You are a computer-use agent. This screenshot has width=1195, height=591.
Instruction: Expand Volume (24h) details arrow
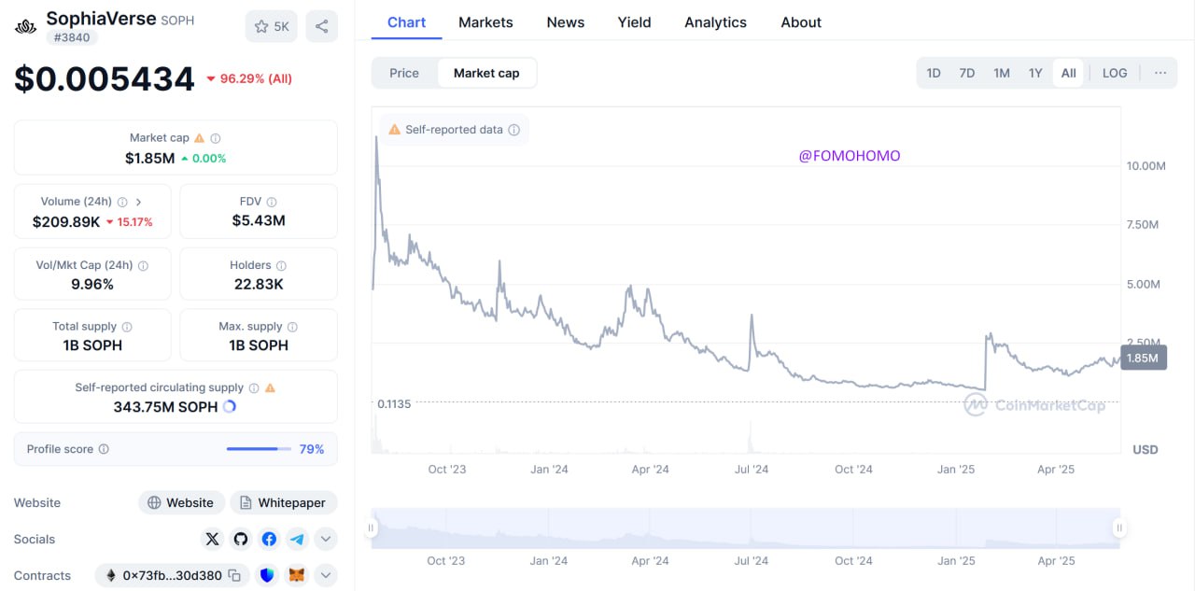[139, 202]
